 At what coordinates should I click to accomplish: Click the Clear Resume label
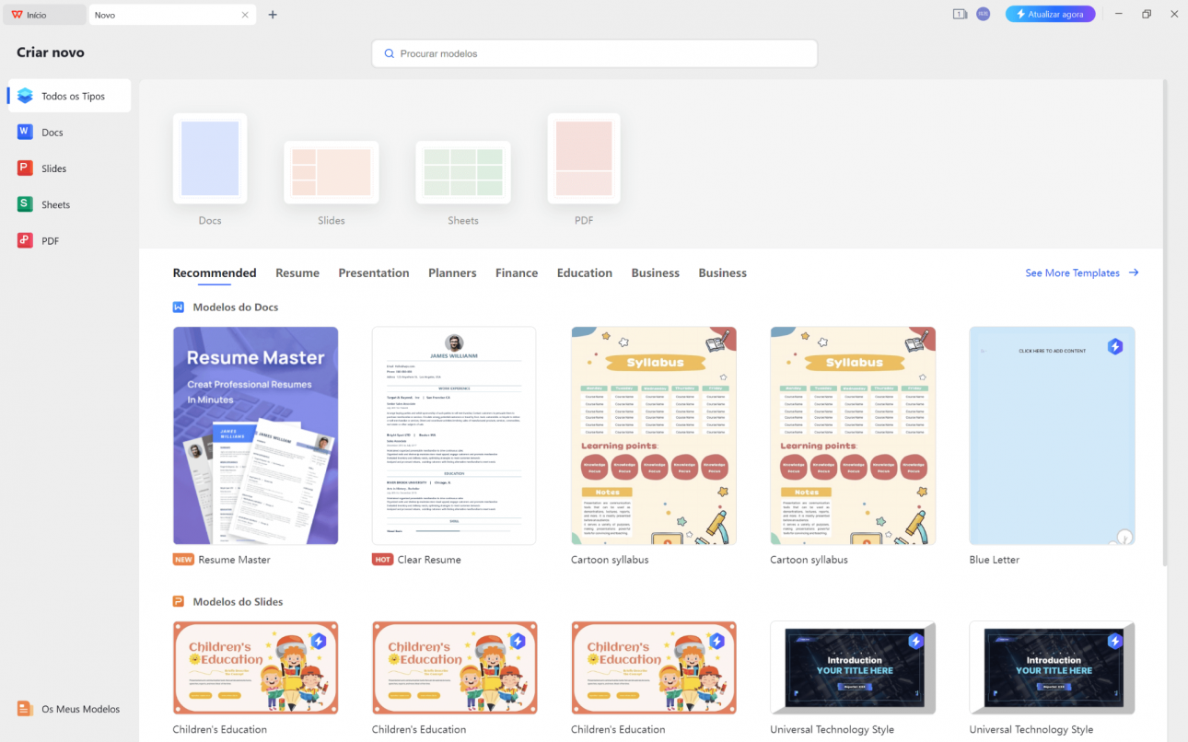429,559
